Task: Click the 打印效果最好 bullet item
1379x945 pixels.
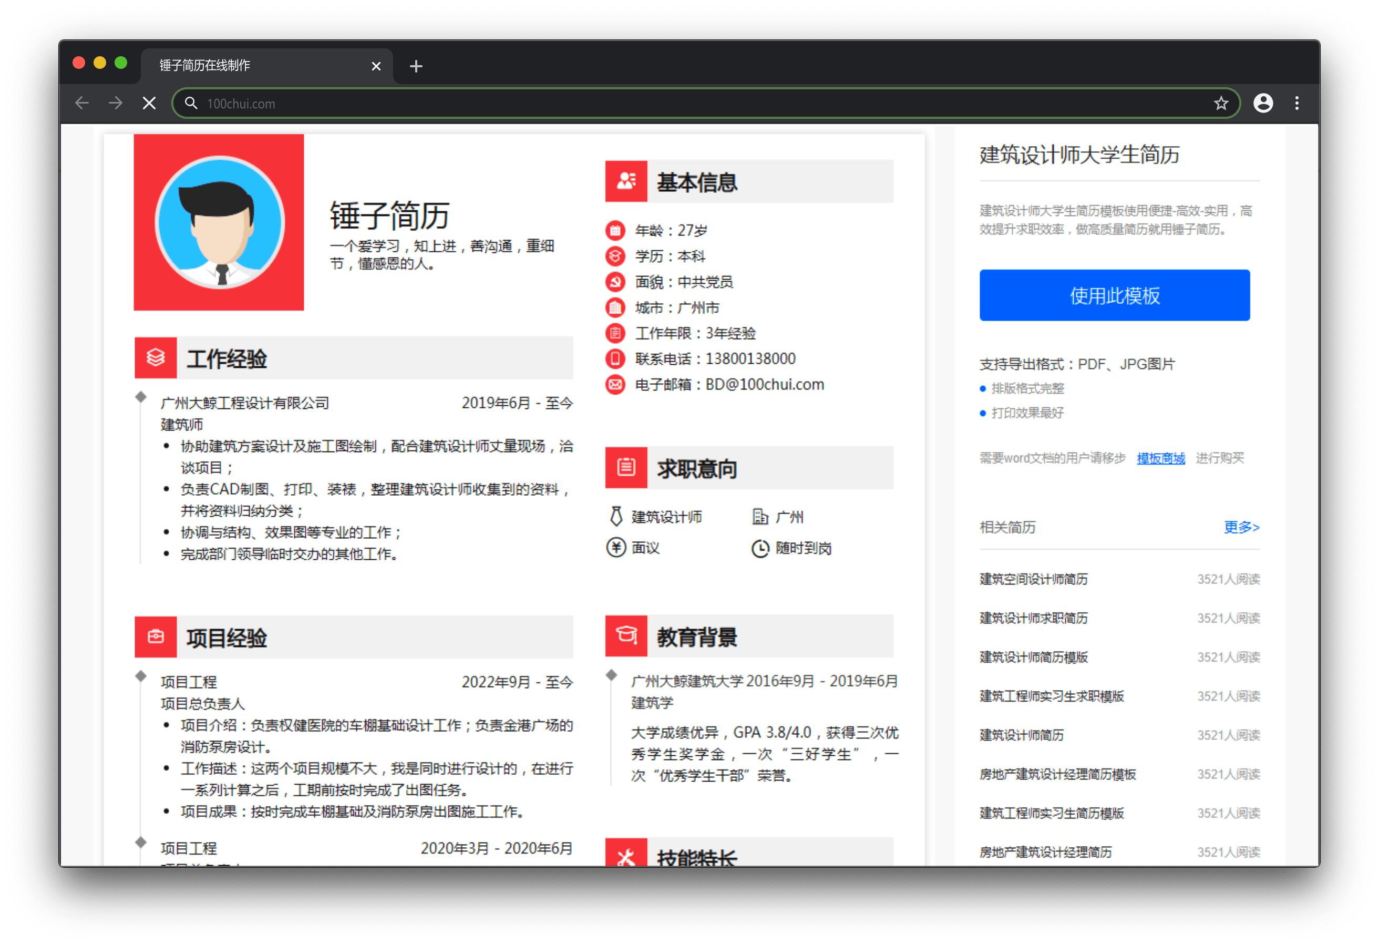Action: click(x=1027, y=413)
